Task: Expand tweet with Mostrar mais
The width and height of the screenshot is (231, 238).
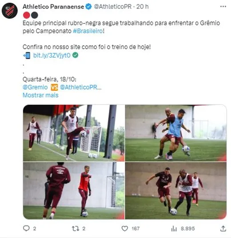Action: pos(40,95)
